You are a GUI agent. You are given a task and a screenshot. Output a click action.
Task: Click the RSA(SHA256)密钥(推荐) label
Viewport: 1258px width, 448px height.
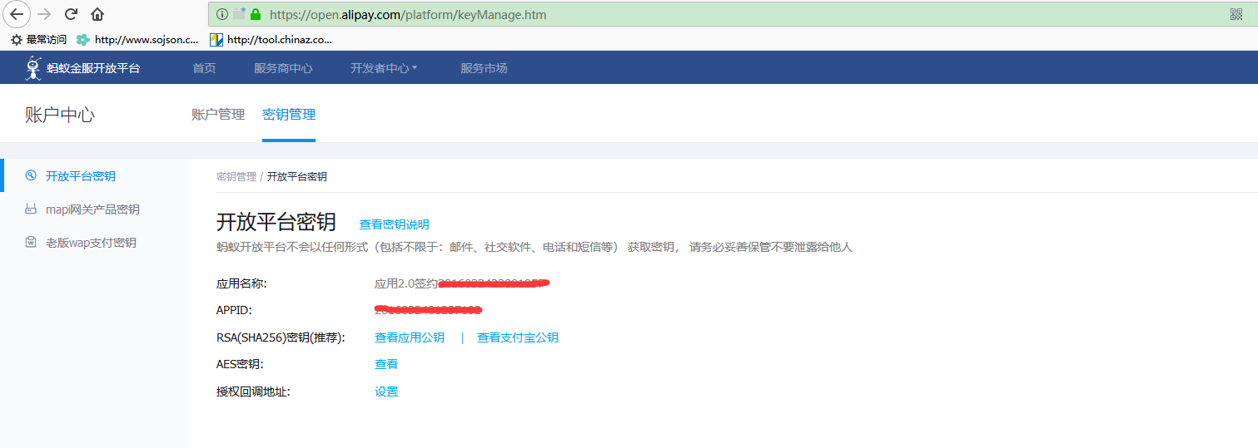(281, 337)
